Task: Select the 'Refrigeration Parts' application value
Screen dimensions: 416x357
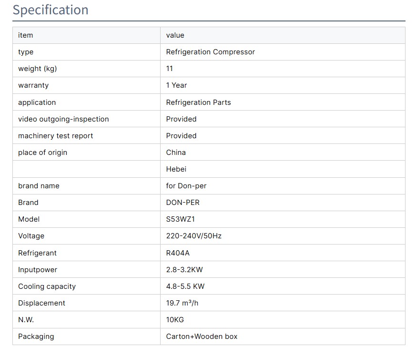Action: click(198, 102)
